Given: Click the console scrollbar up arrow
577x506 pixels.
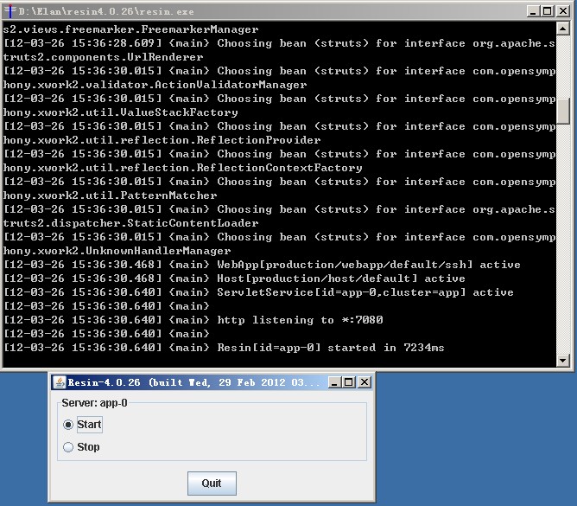Looking at the screenshot, I should [562, 29].
